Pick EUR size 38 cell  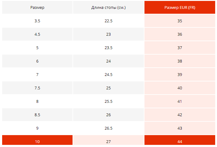pos(180,61)
